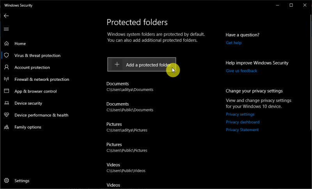This screenshot has width=312, height=189.
Task: Select the C:\Users\Public\Videos folder entry
Action: point(126,168)
